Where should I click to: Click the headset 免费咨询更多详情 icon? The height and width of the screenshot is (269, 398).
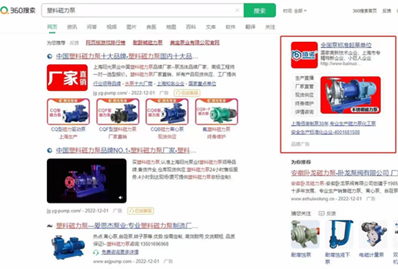click(x=96, y=252)
